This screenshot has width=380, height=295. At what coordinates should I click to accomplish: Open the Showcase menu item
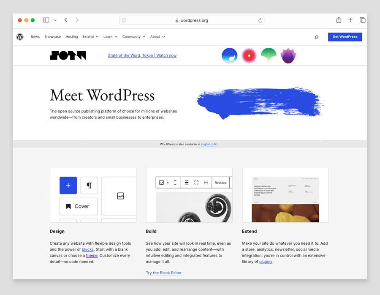(x=53, y=37)
